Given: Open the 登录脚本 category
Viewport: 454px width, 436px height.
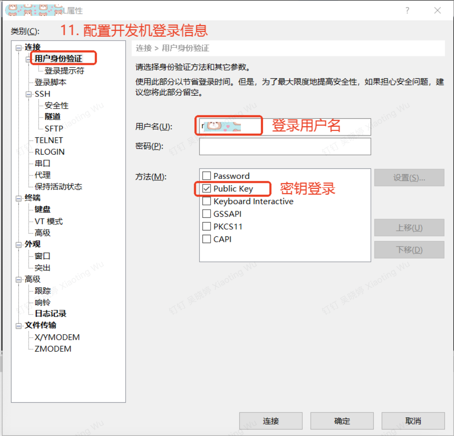Looking at the screenshot, I should click(50, 82).
